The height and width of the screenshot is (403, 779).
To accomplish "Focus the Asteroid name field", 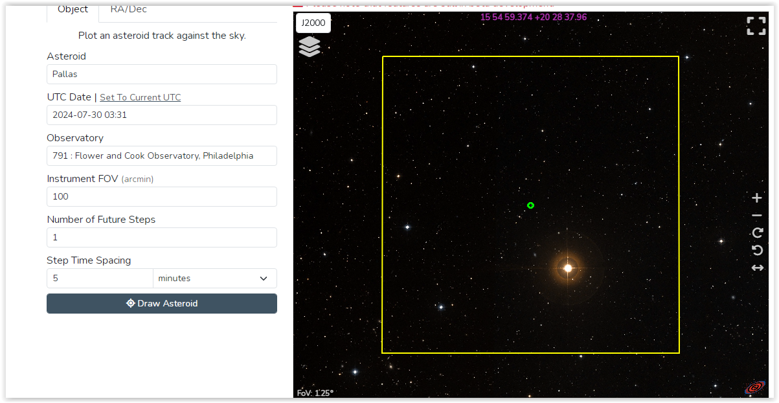I will tap(162, 74).
